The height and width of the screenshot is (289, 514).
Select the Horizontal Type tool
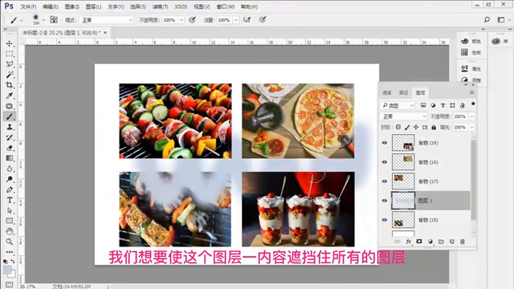click(x=10, y=200)
